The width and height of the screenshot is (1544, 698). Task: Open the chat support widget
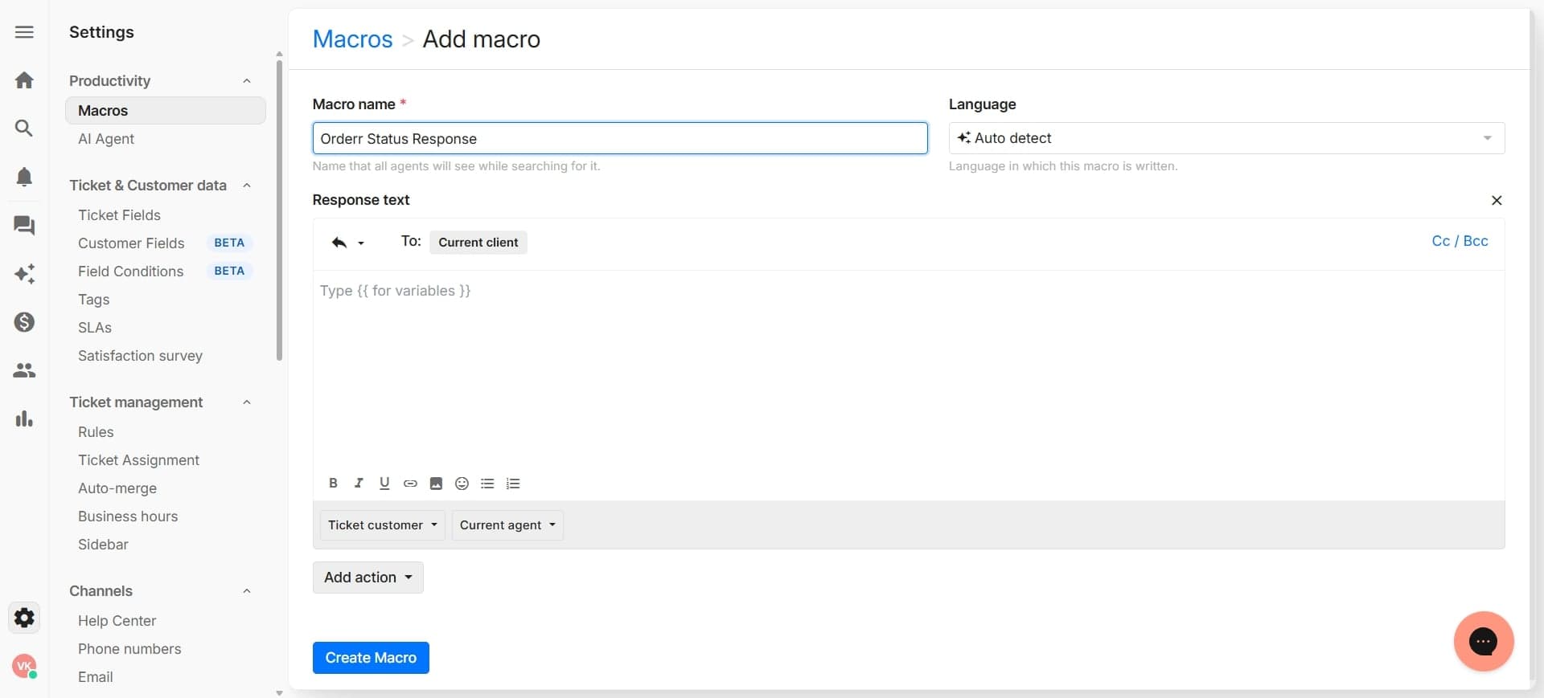(x=1484, y=641)
